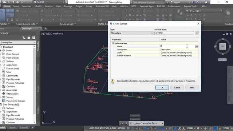Select Sites in Prospector tree
This screenshot has height=131, width=233.
click(8, 72)
